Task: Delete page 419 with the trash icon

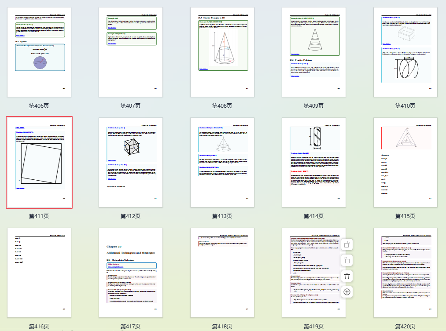Action: click(x=347, y=276)
